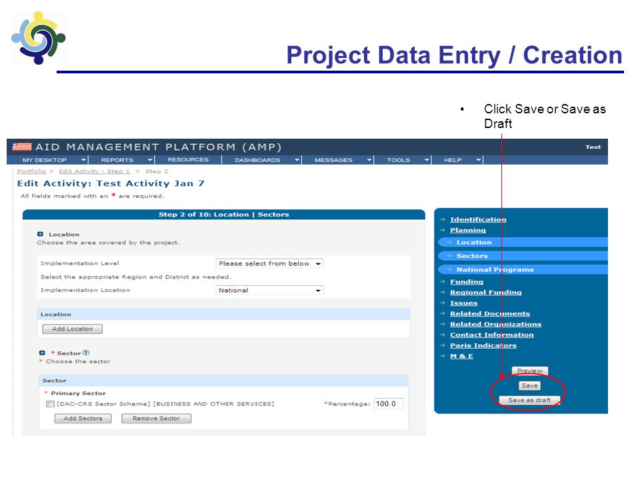Open the Implementation Level dropdown
Image resolution: width=640 pixels, height=480 pixels.
point(269,264)
